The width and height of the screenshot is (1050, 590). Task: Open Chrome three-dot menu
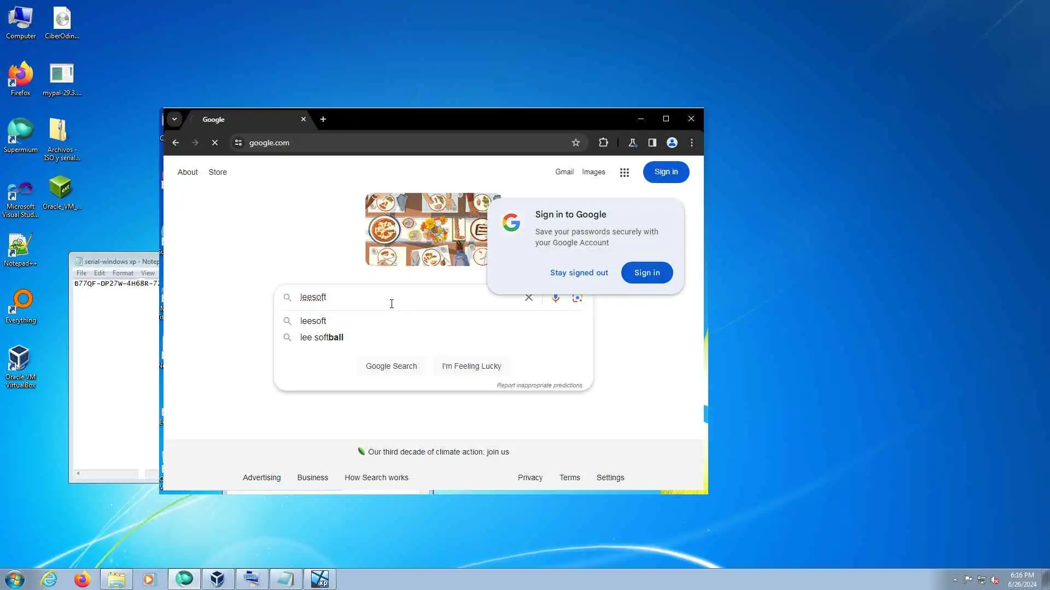tap(692, 143)
